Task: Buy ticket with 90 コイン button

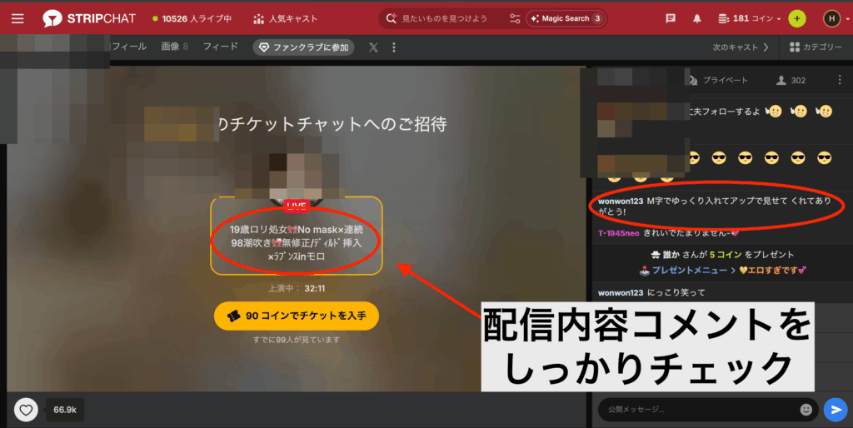Action: tap(297, 316)
